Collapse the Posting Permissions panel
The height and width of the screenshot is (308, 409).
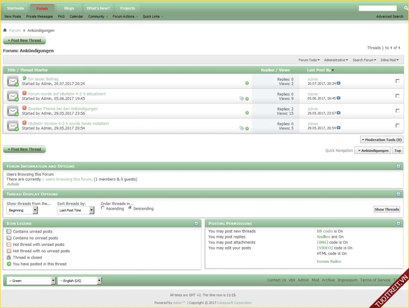[398, 223]
